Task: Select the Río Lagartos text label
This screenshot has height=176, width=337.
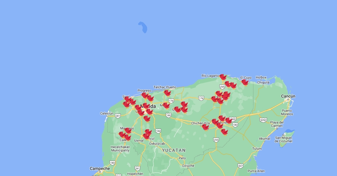Action: [210, 76]
